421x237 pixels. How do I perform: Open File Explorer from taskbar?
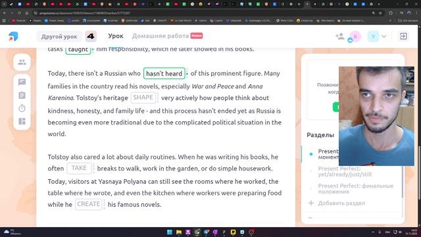[x=179, y=232]
